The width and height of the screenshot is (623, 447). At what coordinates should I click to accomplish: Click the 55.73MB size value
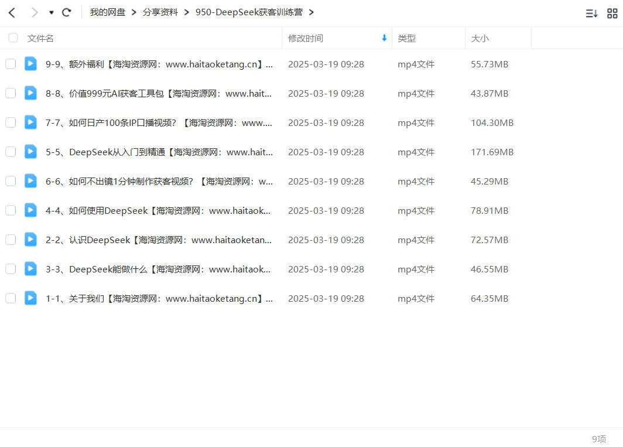click(489, 64)
